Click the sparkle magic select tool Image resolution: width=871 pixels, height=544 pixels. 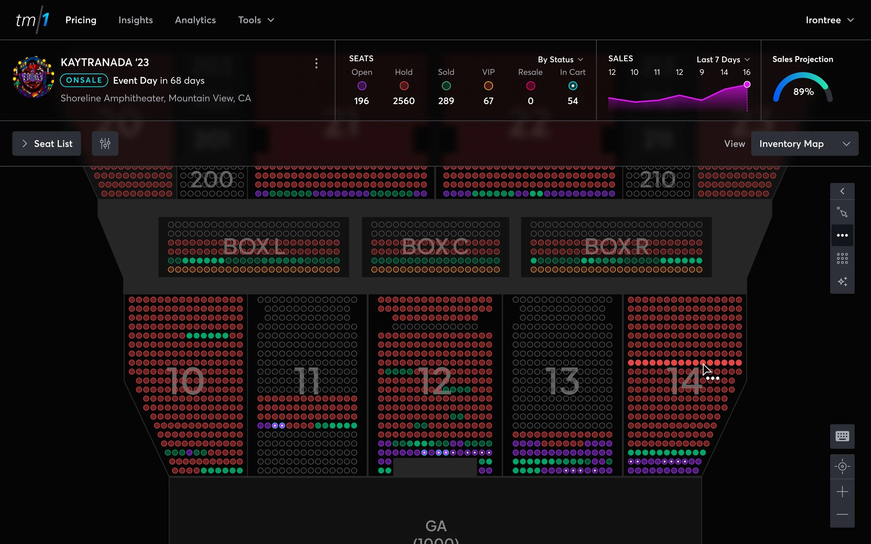point(842,281)
